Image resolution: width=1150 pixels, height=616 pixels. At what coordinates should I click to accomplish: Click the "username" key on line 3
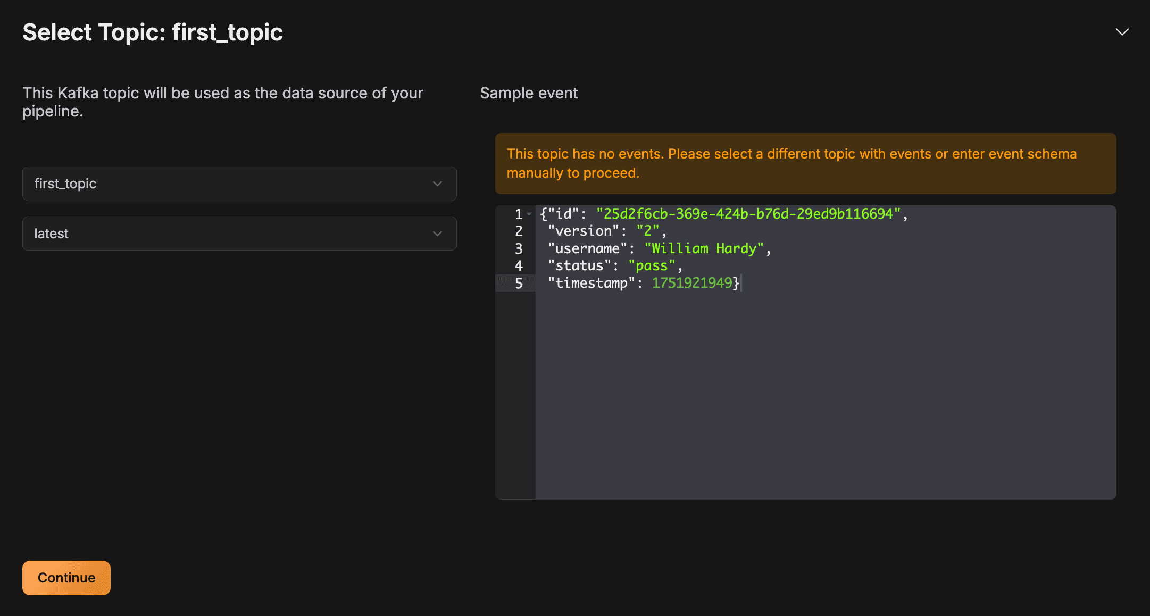(x=588, y=248)
